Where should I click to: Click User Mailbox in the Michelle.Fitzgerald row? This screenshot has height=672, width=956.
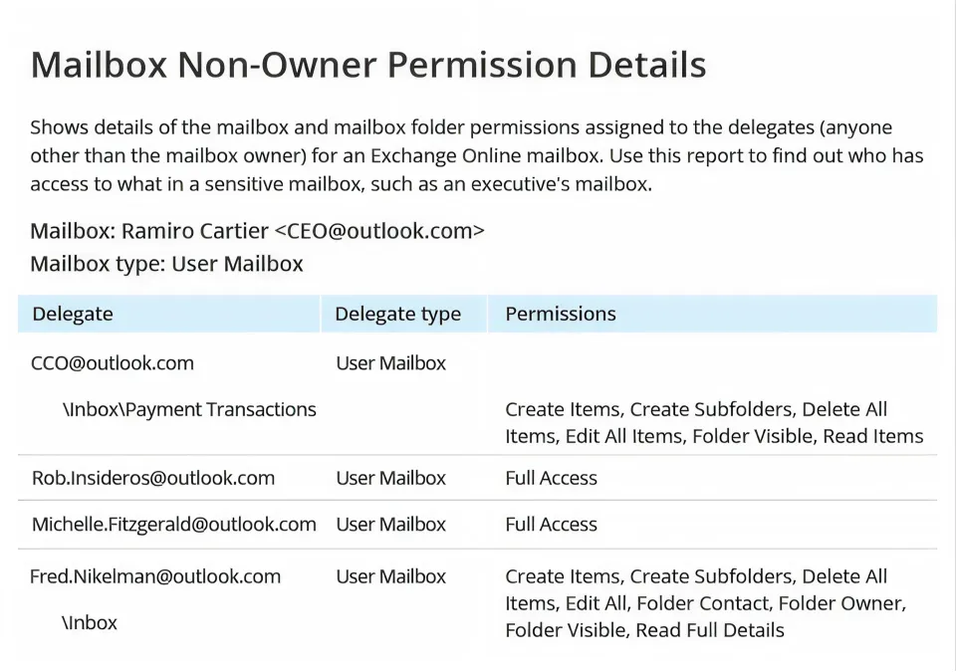tap(390, 525)
